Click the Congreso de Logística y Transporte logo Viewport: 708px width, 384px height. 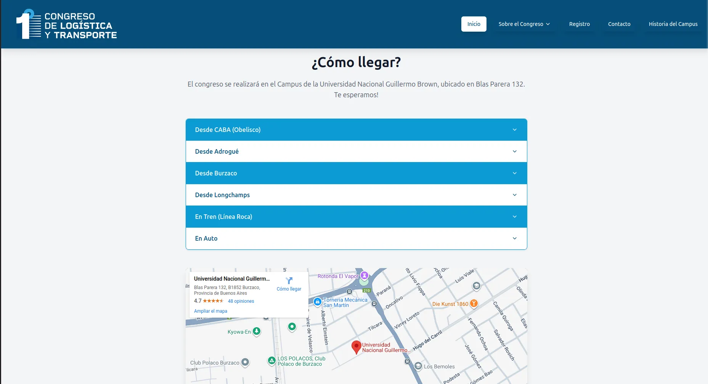[67, 24]
